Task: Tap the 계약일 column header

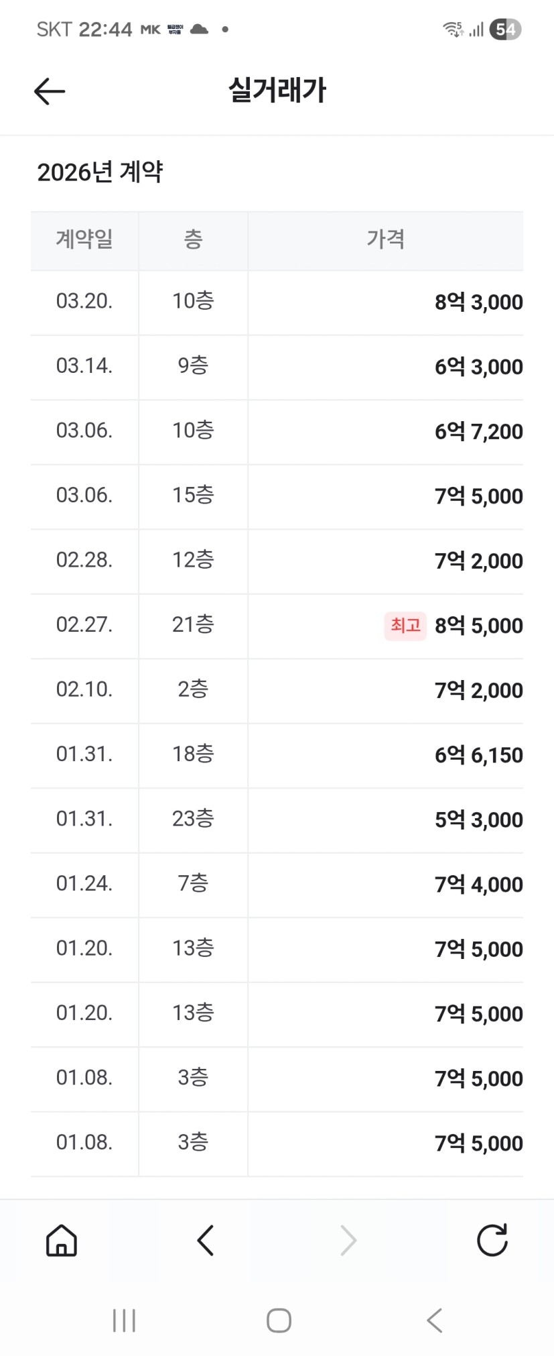Action: click(x=84, y=239)
